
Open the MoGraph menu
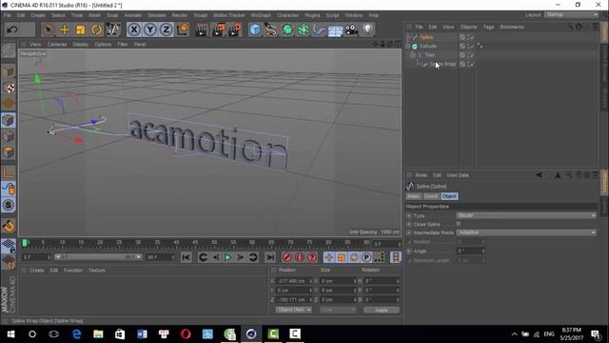[x=261, y=15]
